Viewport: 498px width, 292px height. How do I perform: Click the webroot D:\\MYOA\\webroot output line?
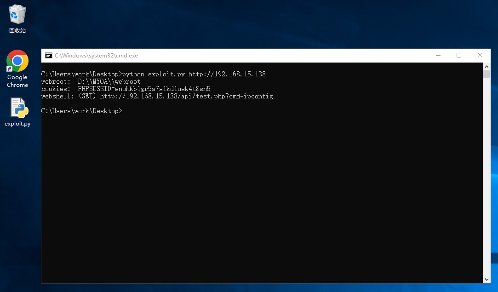[x=91, y=81]
